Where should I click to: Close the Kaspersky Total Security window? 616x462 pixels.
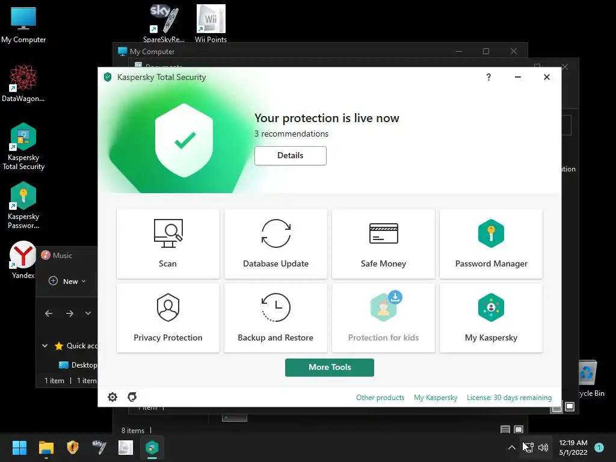[546, 77]
